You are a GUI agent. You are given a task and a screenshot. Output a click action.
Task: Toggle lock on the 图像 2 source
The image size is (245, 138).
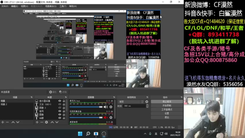pos(64,108)
